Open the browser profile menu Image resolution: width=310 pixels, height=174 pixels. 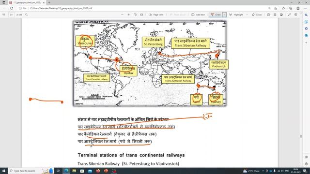click(298, 8)
